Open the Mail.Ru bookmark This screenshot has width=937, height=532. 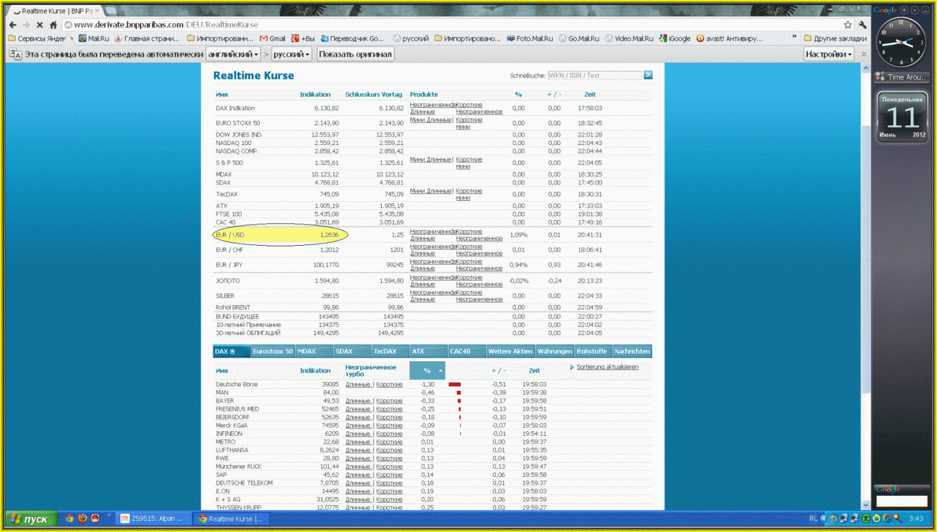tap(94, 39)
